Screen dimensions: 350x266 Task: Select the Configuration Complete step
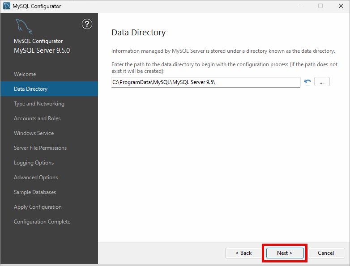click(42, 222)
